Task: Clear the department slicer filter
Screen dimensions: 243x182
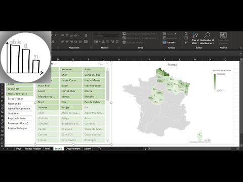Action: (x=107, y=64)
